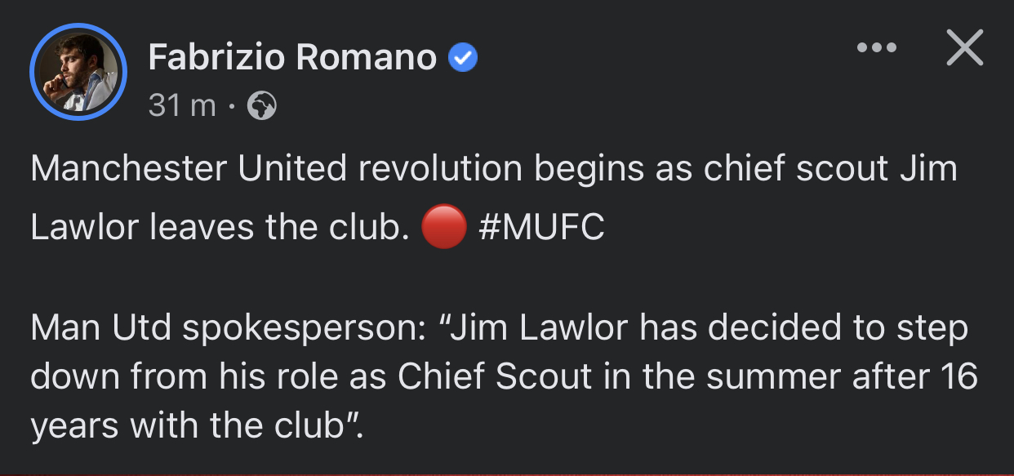Click the words "Manchester United revolution"
Image resolution: width=1014 pixels, height=476 pixels.
pos(276,169)
